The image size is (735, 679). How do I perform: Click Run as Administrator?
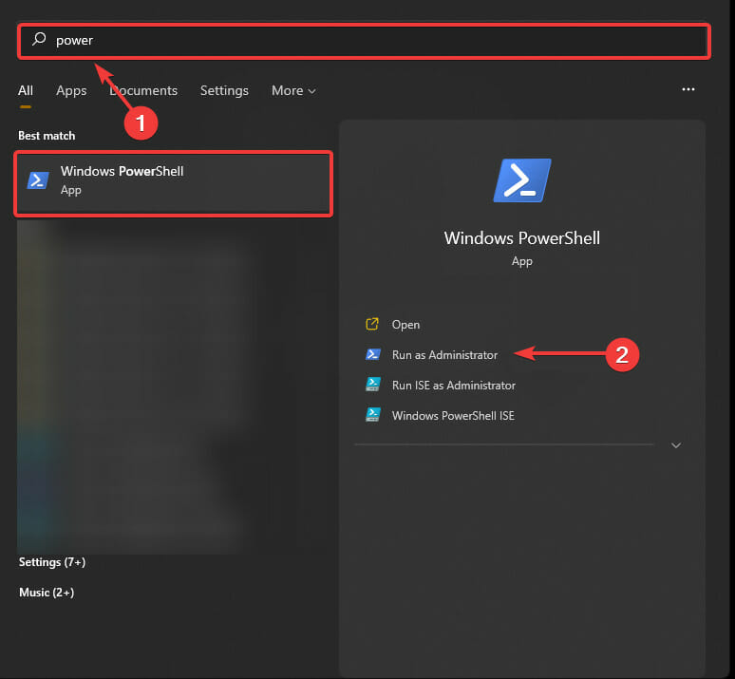coord(444,355)
